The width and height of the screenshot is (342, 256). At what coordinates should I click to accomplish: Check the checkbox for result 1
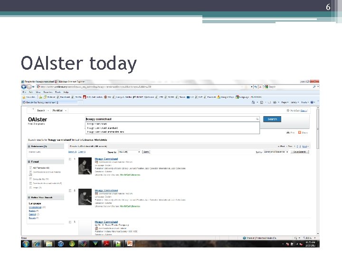pyautogui.click(x=70, y=159)
